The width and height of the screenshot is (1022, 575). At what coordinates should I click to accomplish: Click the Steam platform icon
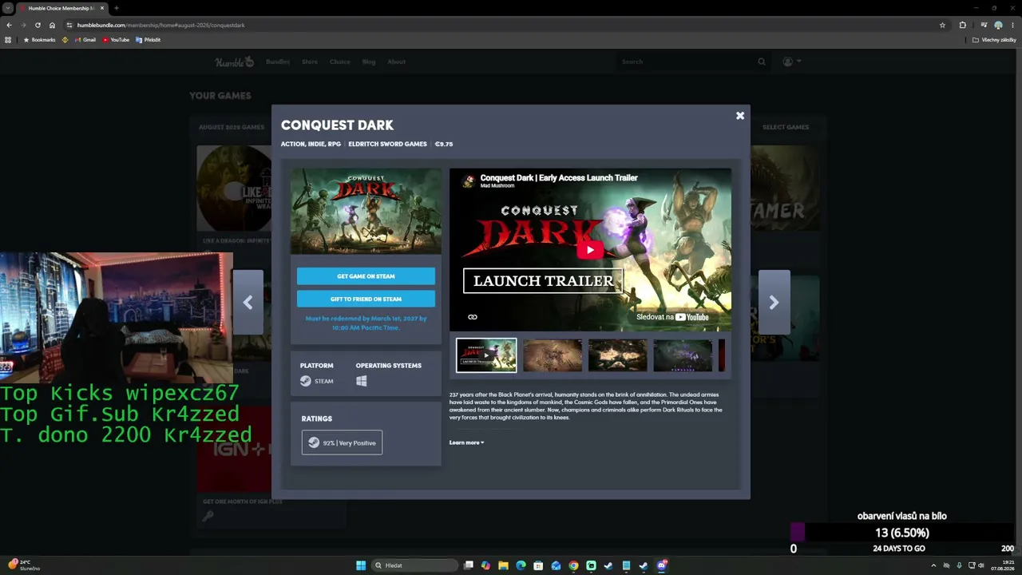click(306, 381)
